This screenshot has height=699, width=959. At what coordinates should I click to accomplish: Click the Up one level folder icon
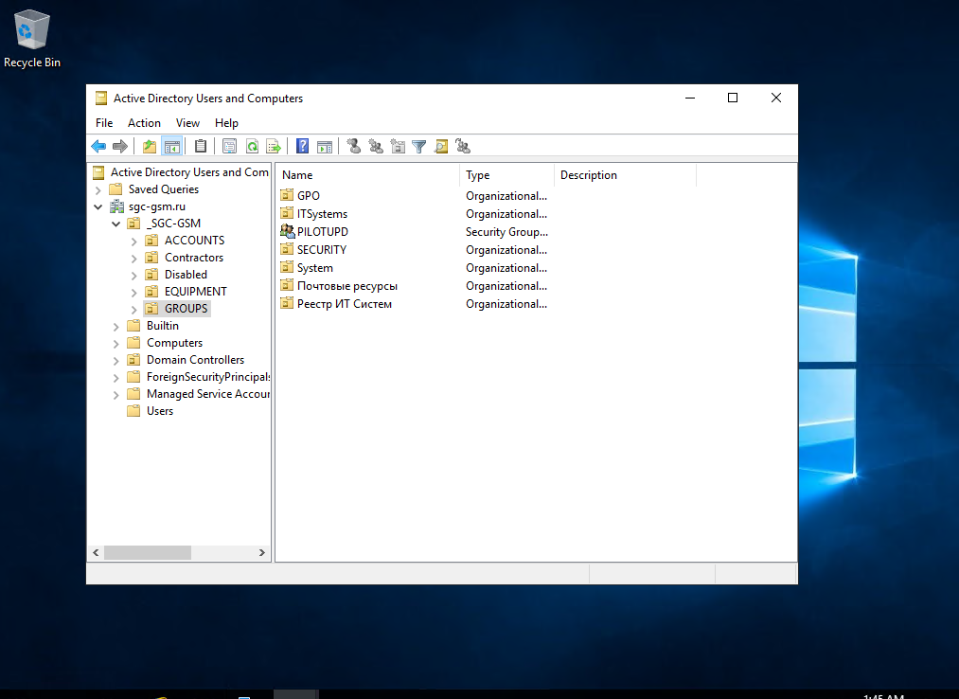[x=149, y=146]
